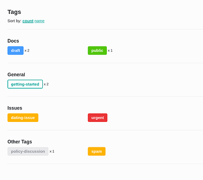Click the Docs group heading
This screenshot has width=203, height=180.
pos(13,41)
